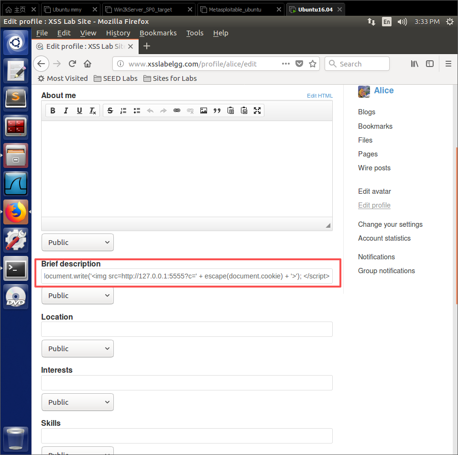The width and height of the screenshot is (458, 455).
Task: Open the Trash in the dock
Action: pyautogui.click(x=16, y=438)
